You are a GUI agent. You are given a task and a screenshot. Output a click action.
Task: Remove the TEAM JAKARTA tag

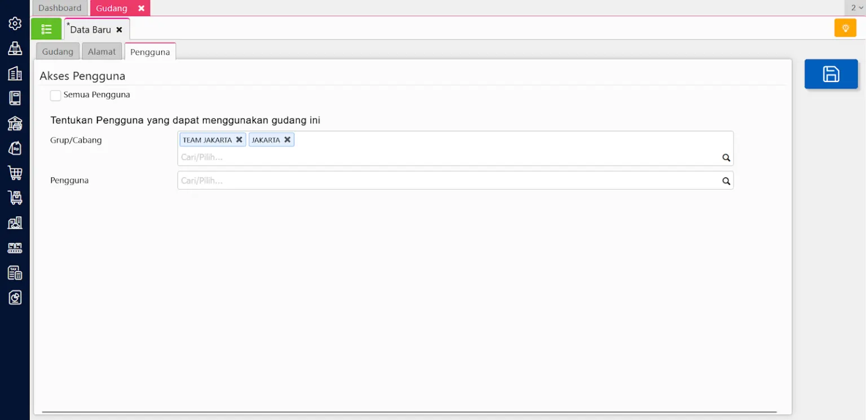[x=239, y=140]
